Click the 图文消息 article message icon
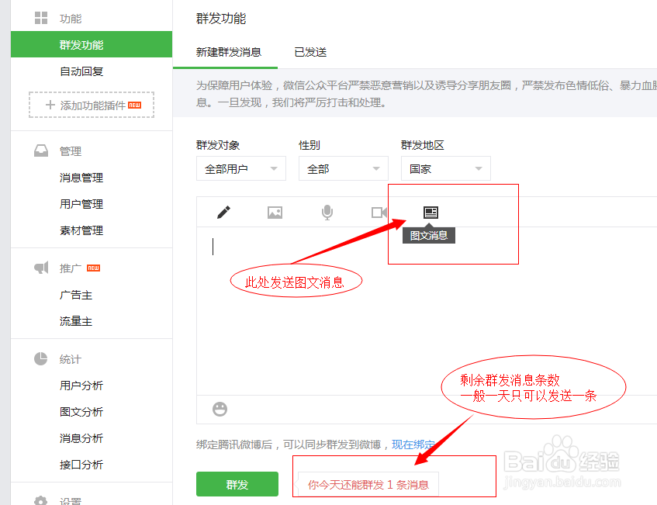Image resolution: width=657 pixels, height=505 pixels. point(430,211)
